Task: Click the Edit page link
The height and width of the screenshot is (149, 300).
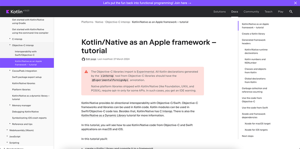Action: 91,59
